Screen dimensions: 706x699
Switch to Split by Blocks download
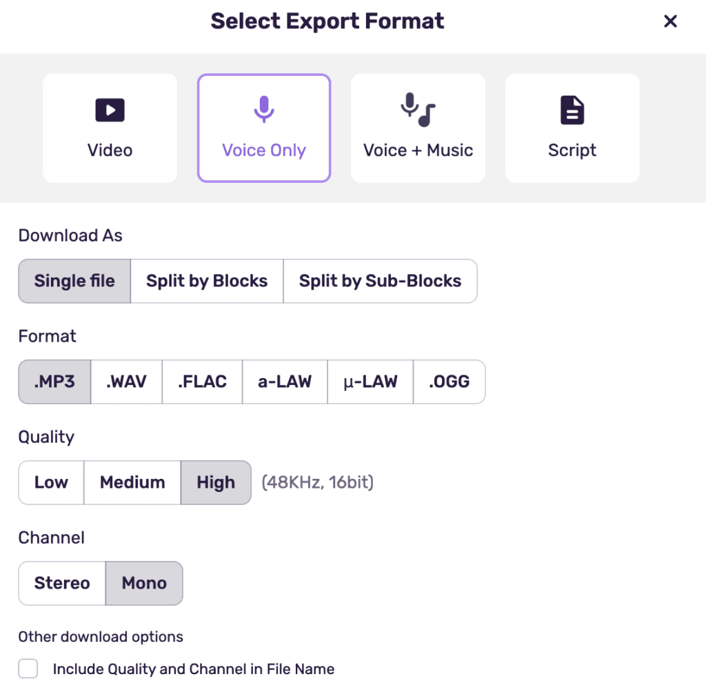[x=206, y=281]
